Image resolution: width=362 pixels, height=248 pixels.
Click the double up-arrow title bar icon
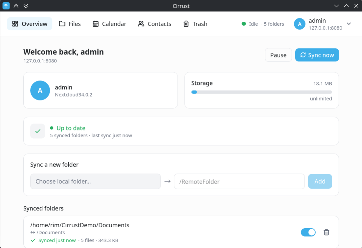16,6
